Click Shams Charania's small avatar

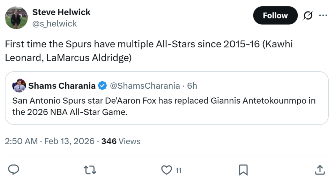pos(19,86)
